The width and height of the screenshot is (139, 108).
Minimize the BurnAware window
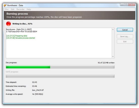click(122, 5)
